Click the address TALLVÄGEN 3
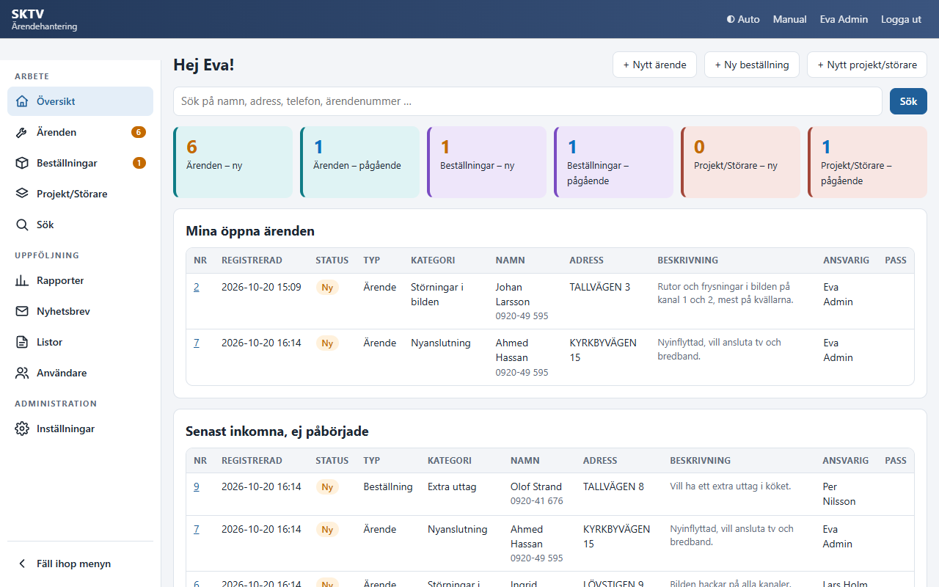Image resolution: width=939 pixels, height=587 pixels. [x=599, y=287]
